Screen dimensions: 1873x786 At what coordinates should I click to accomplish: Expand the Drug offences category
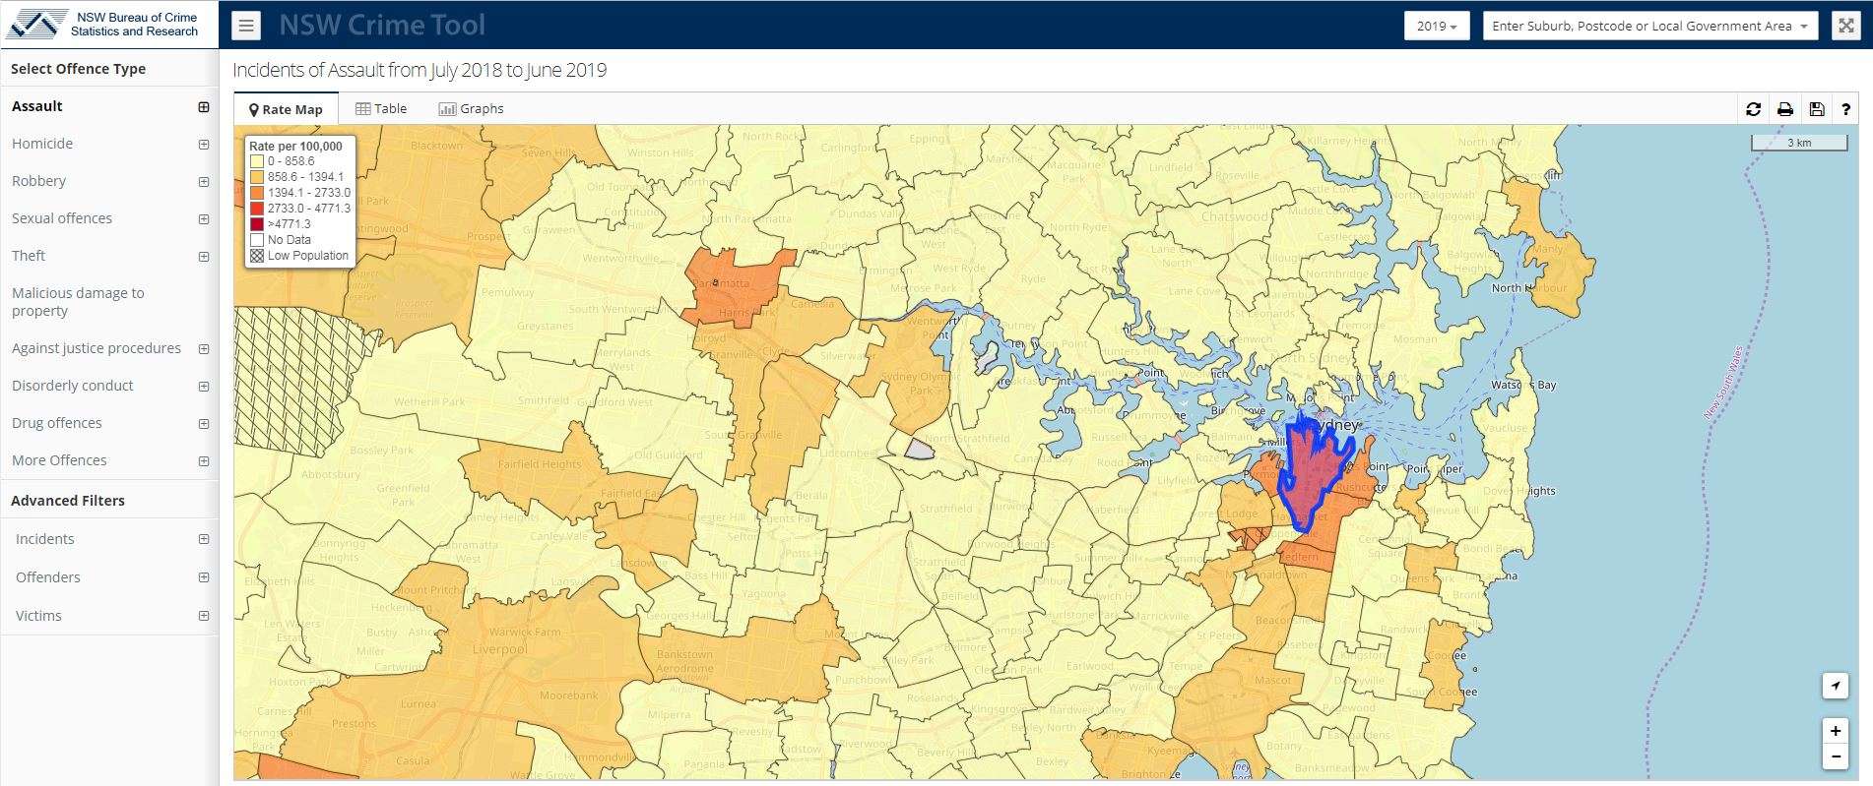(x=204, y=423)
